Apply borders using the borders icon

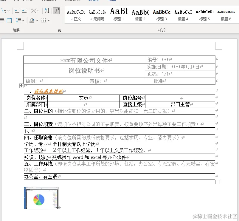pos(44,20)
